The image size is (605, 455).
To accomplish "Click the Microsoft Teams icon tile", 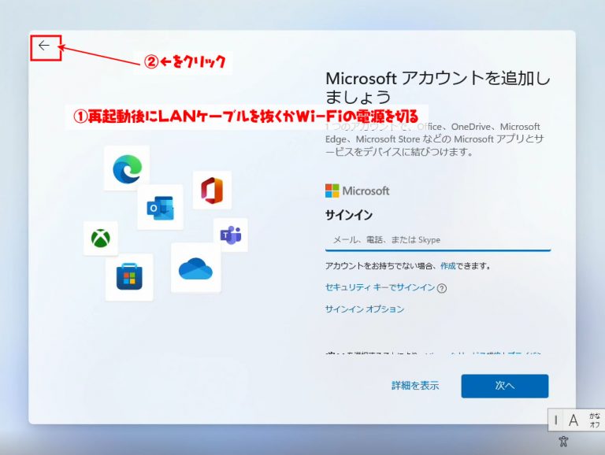I will [x=231, y=235].
